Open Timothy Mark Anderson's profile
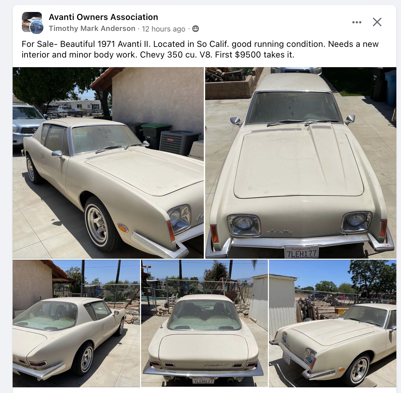Viewport: 401px width, 393px height. [x=92, y=29]
